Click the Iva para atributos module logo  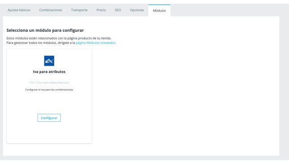point(49,61)
